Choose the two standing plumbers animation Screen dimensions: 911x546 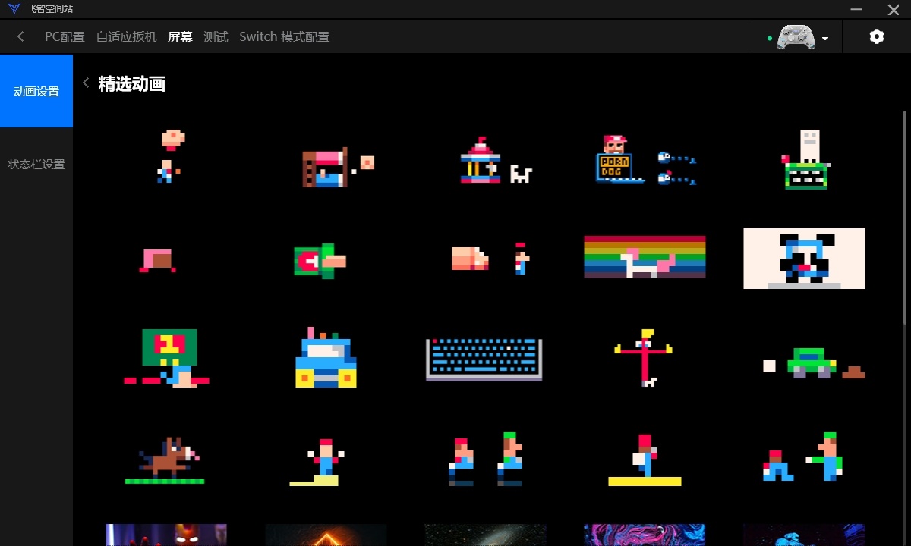[x=485, y=460]
